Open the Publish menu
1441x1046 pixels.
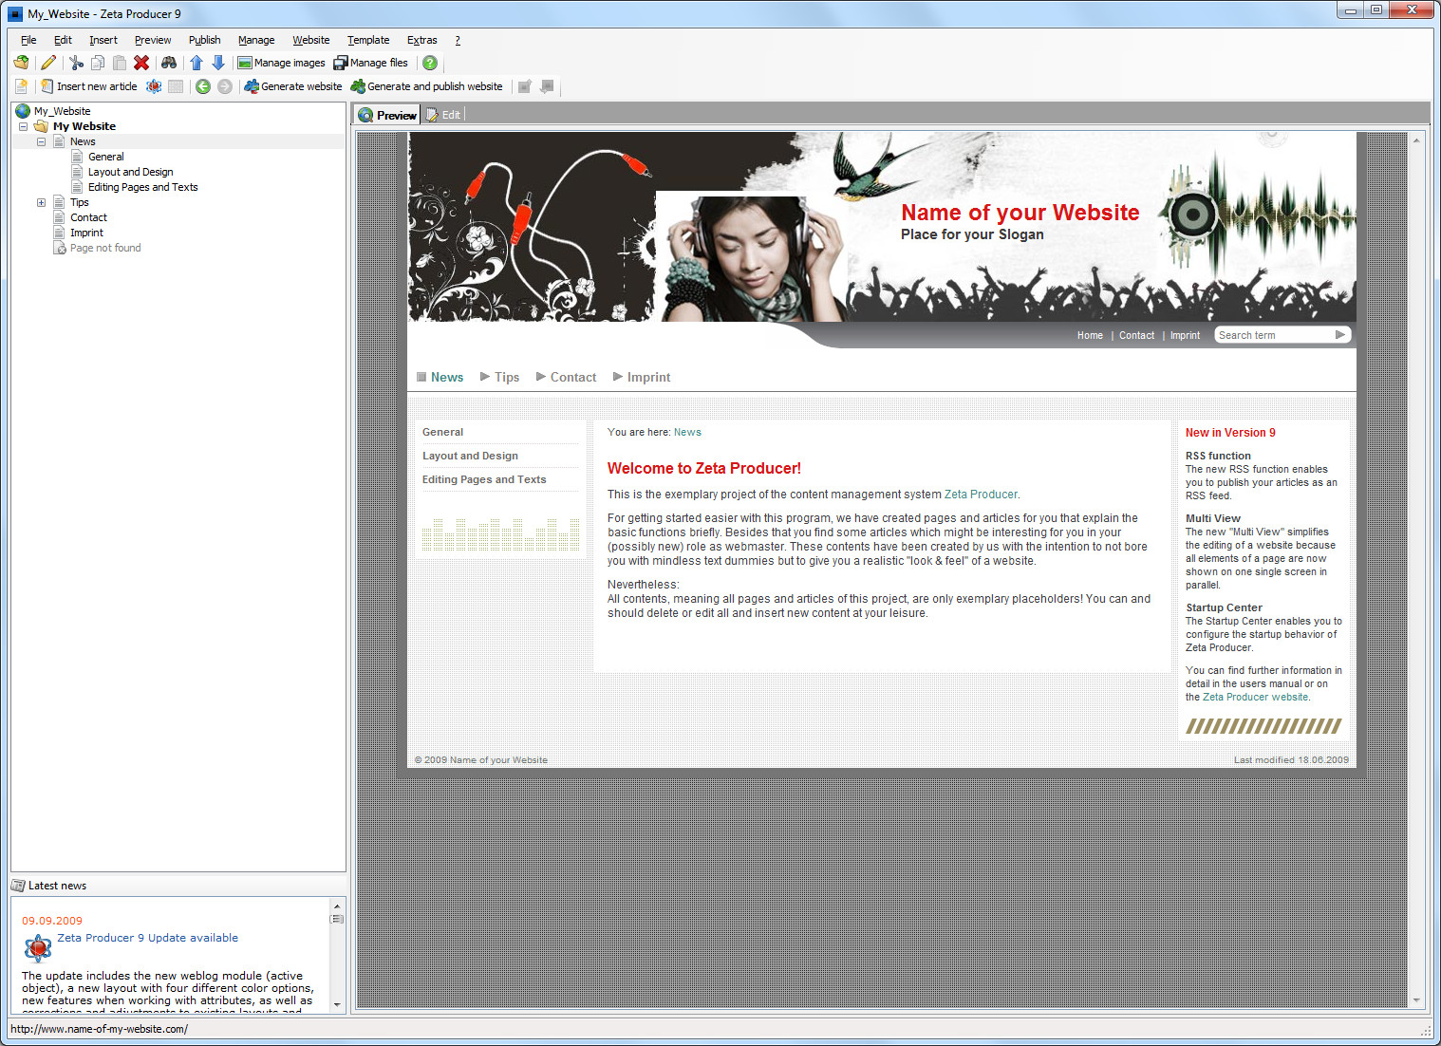204,40
